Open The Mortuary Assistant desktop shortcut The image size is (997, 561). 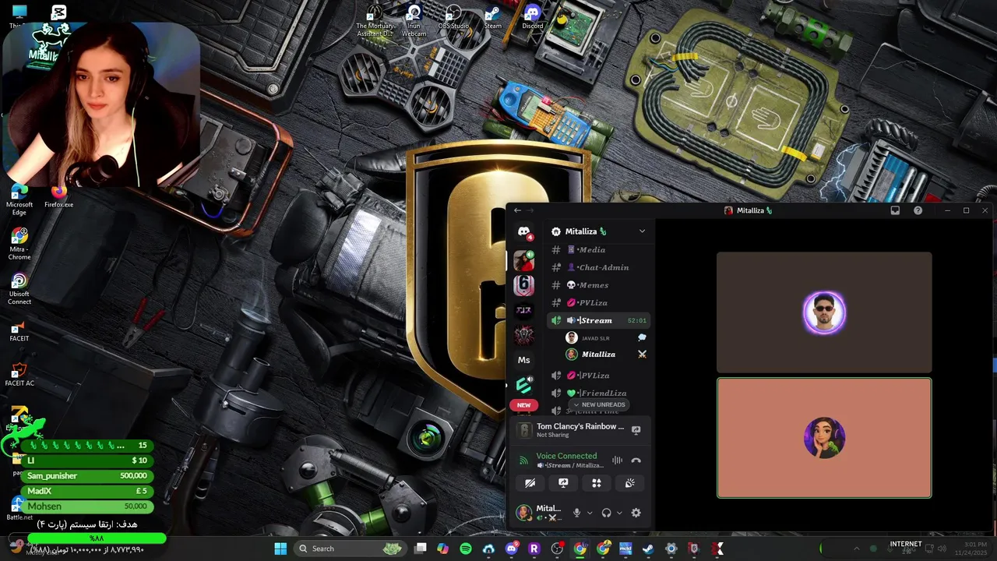pyautogui.click(x=375, y=21)
